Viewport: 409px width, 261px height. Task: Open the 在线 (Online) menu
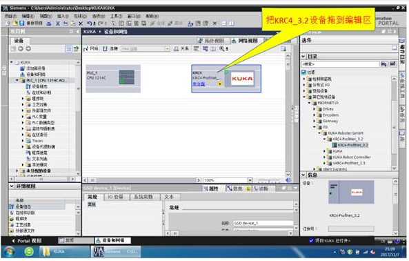tap(80, 16)
